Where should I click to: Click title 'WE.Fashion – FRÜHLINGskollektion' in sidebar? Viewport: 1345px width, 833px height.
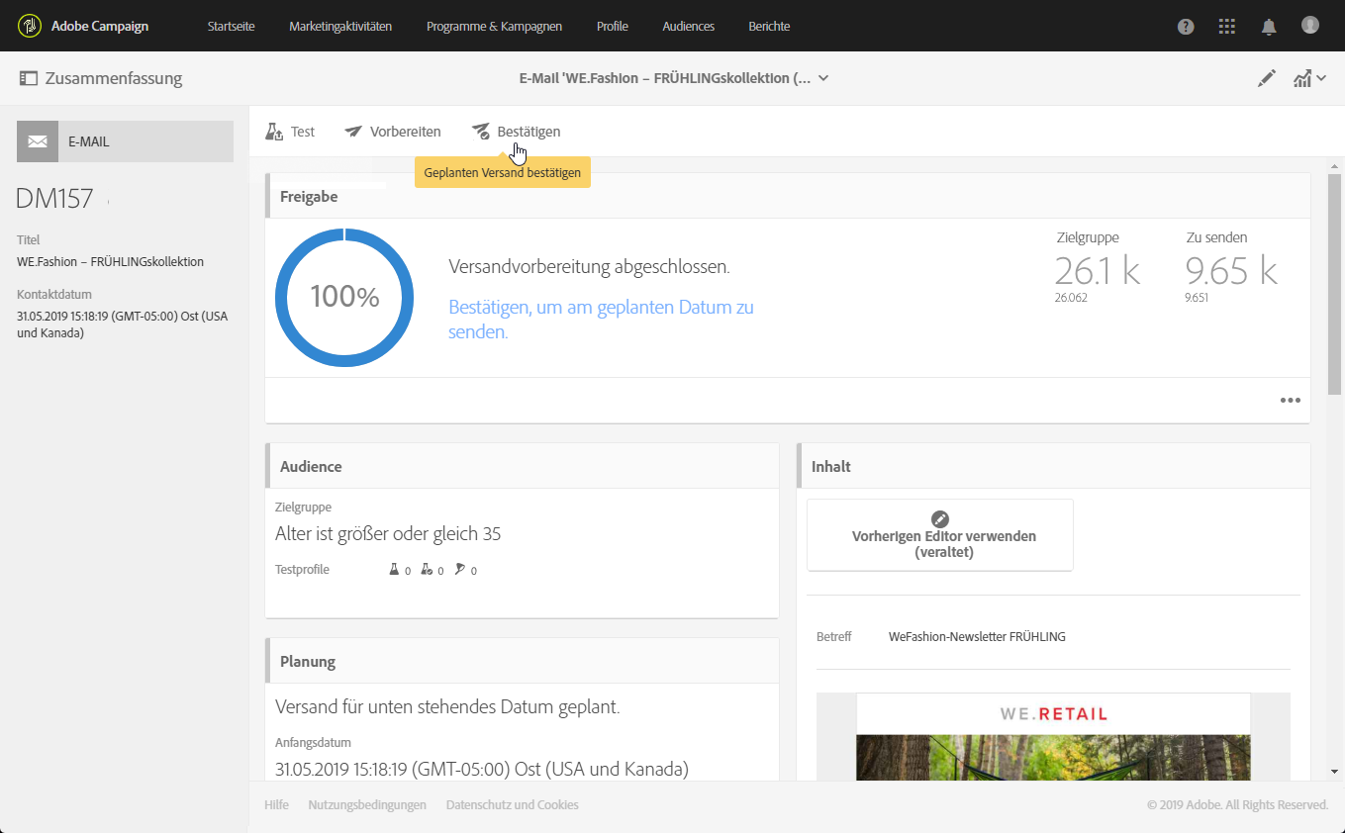tap(111, 262)
